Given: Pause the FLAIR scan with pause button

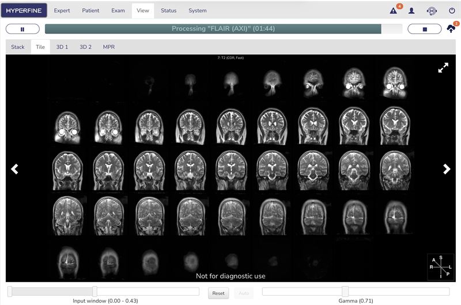Looking at the screenshot, I should (22, 29).
